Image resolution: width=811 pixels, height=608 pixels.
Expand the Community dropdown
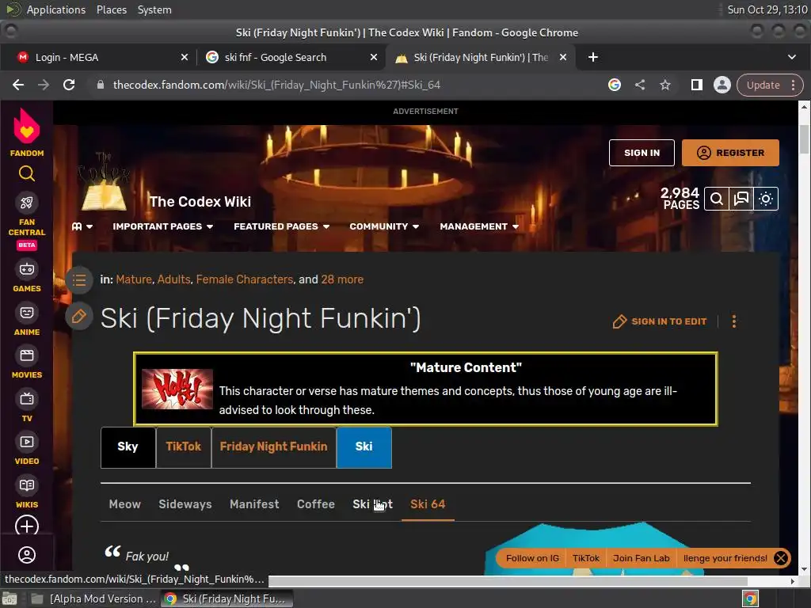[x=384, y=226]
